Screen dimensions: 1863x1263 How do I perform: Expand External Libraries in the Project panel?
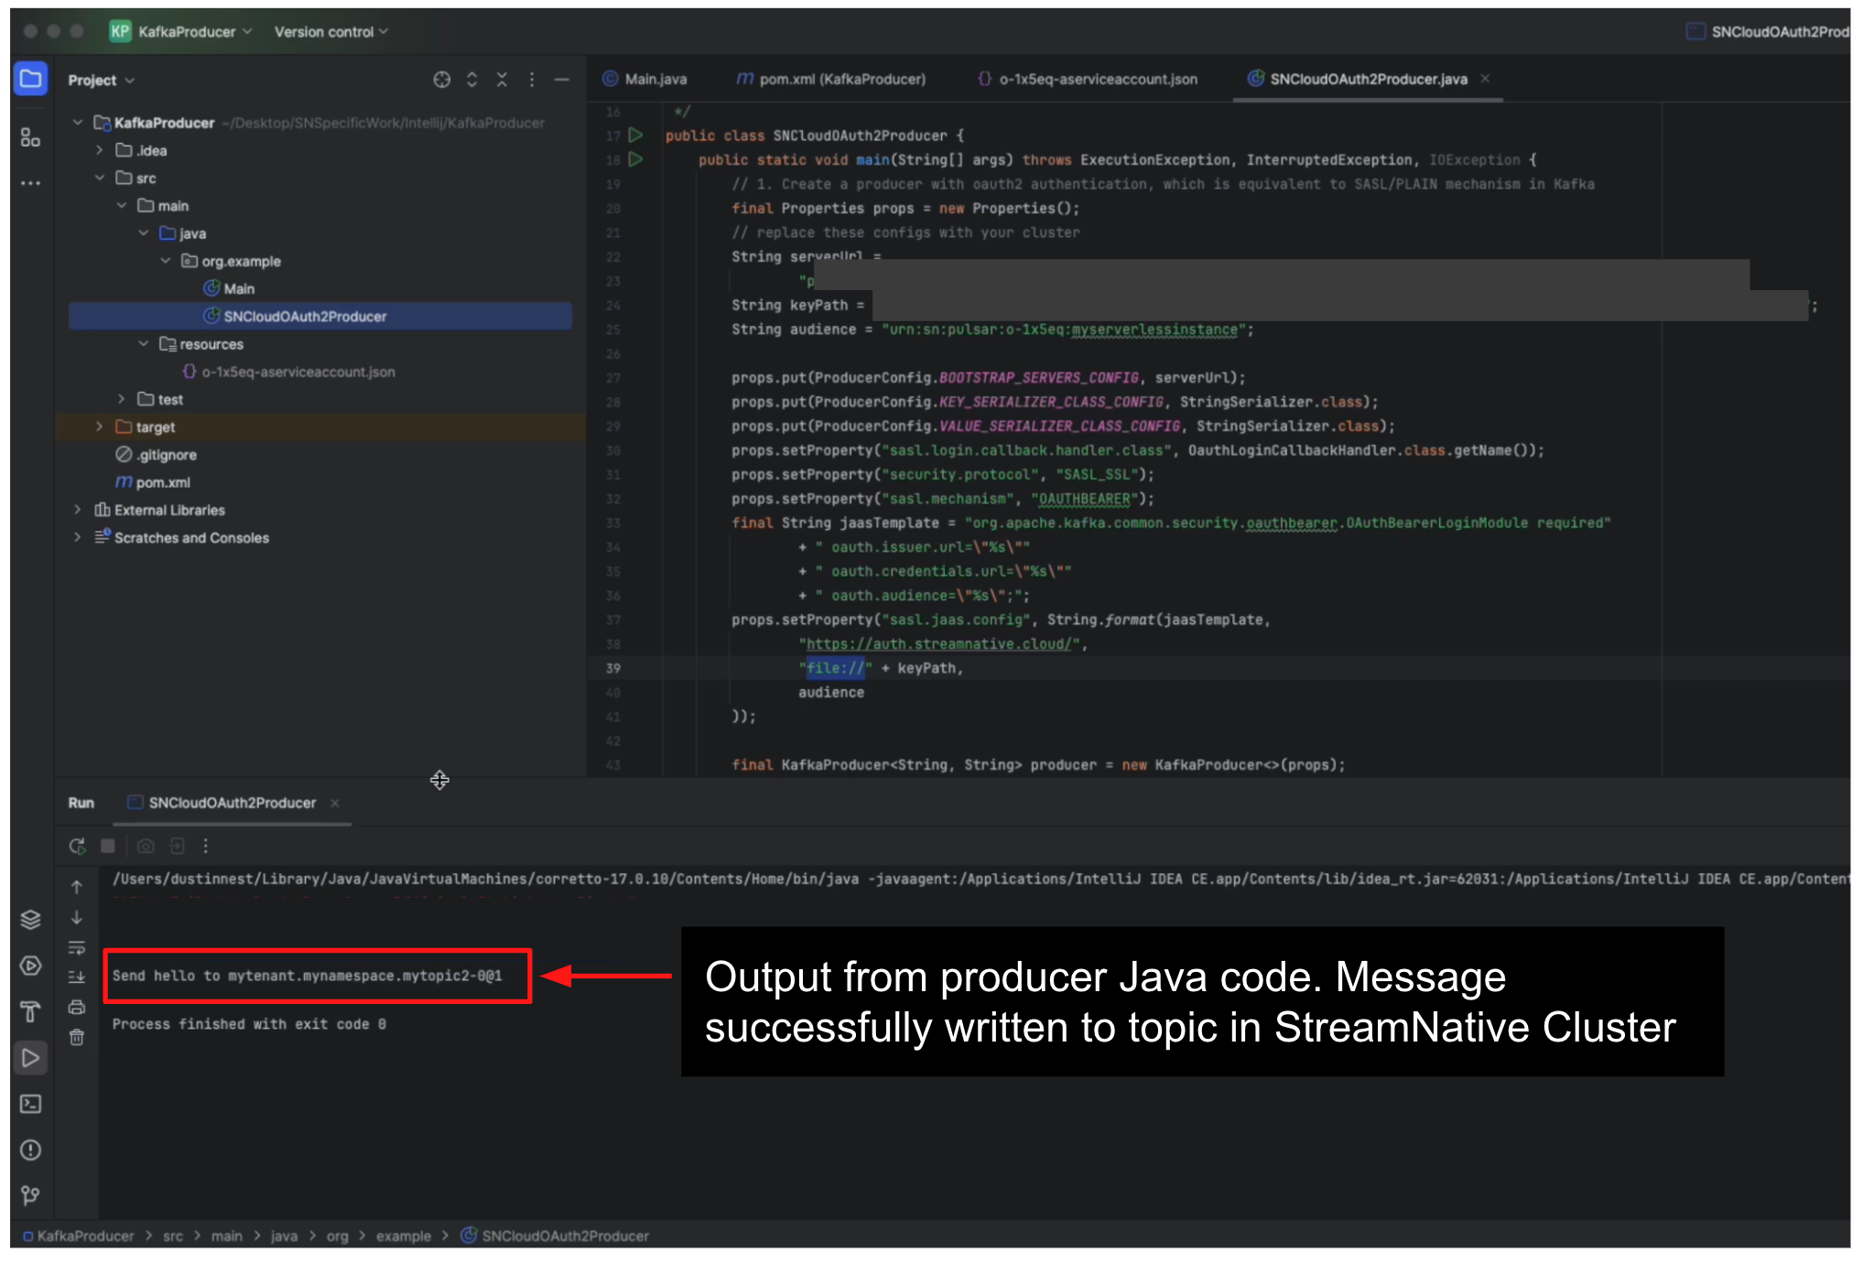pos(79,510)
